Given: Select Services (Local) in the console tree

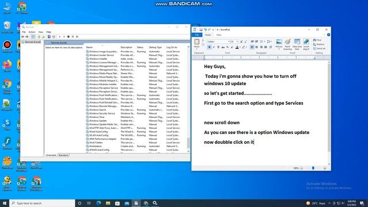Looking at the screenshot, I should (33, 42).
